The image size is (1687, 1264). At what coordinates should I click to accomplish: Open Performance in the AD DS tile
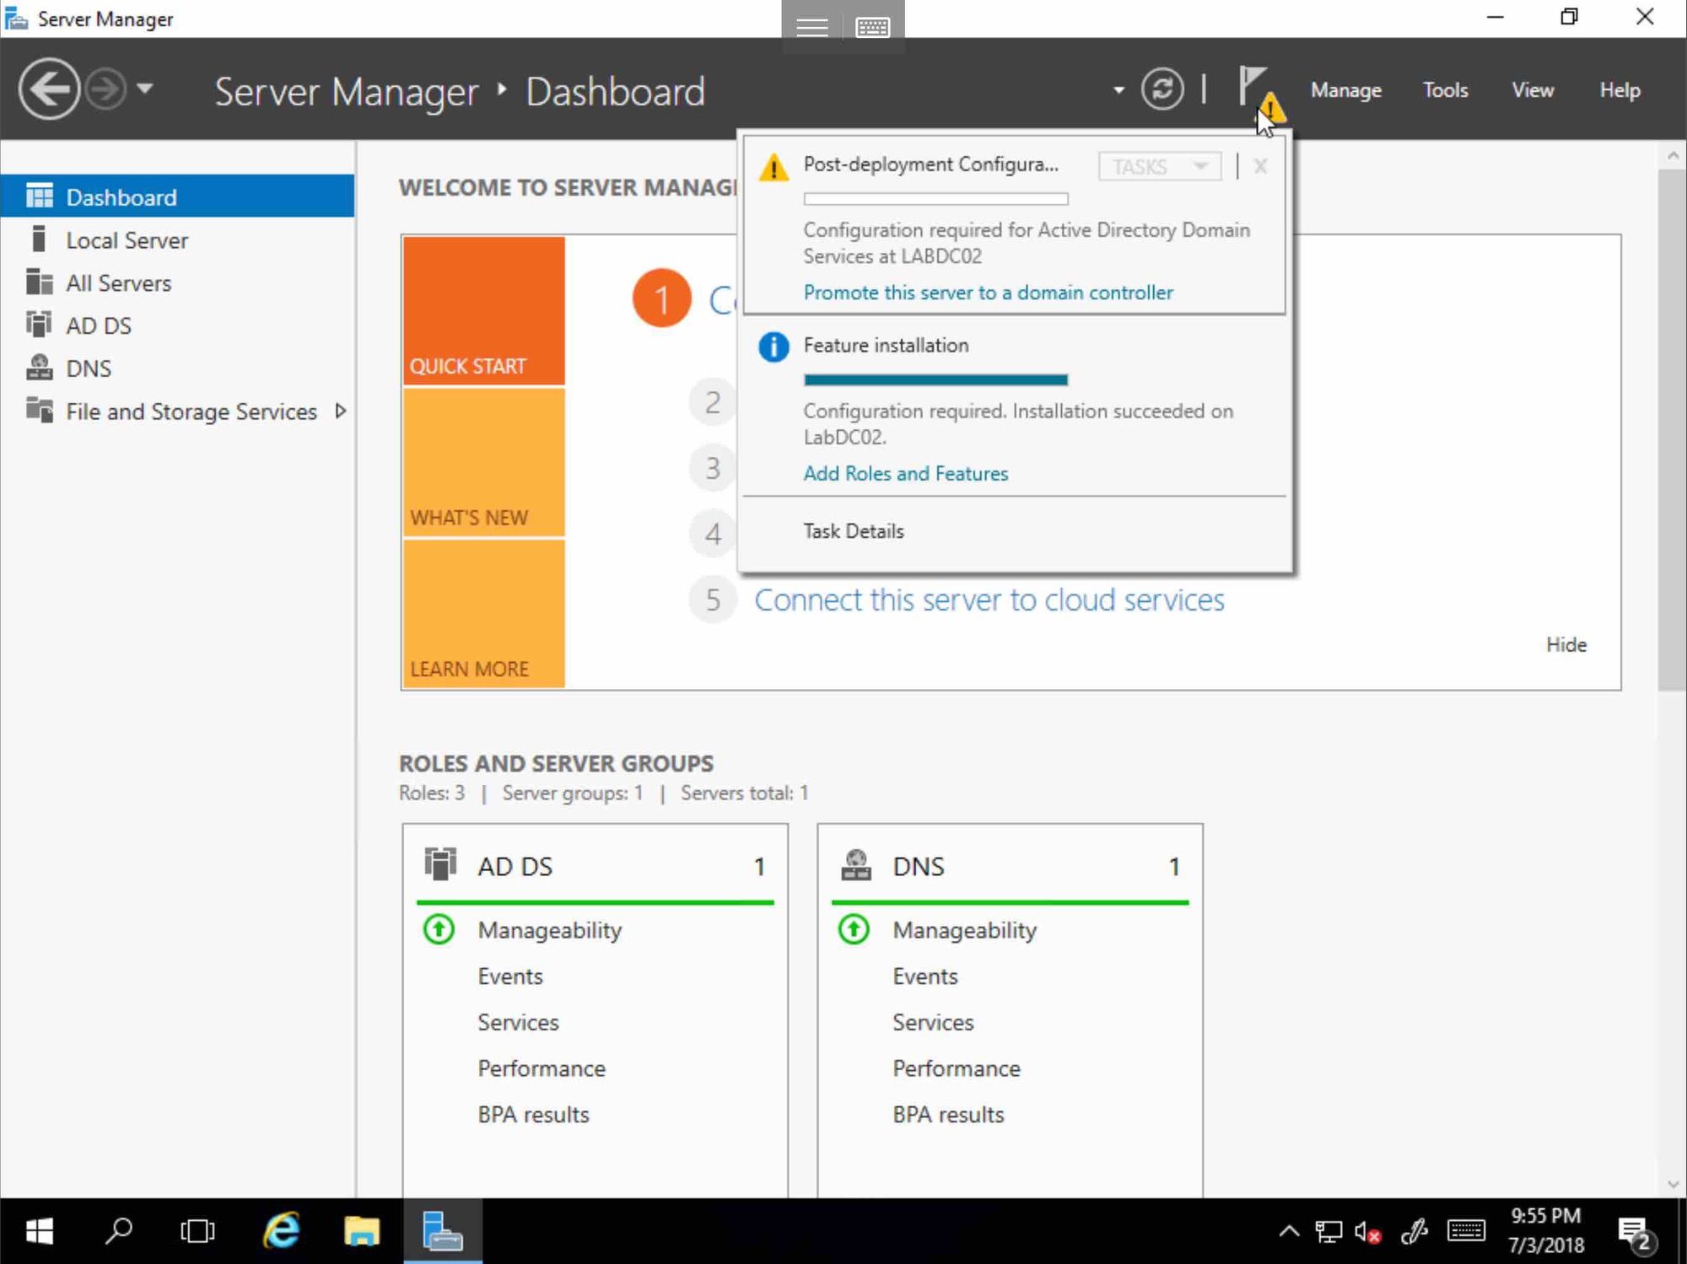point(541,1068)
